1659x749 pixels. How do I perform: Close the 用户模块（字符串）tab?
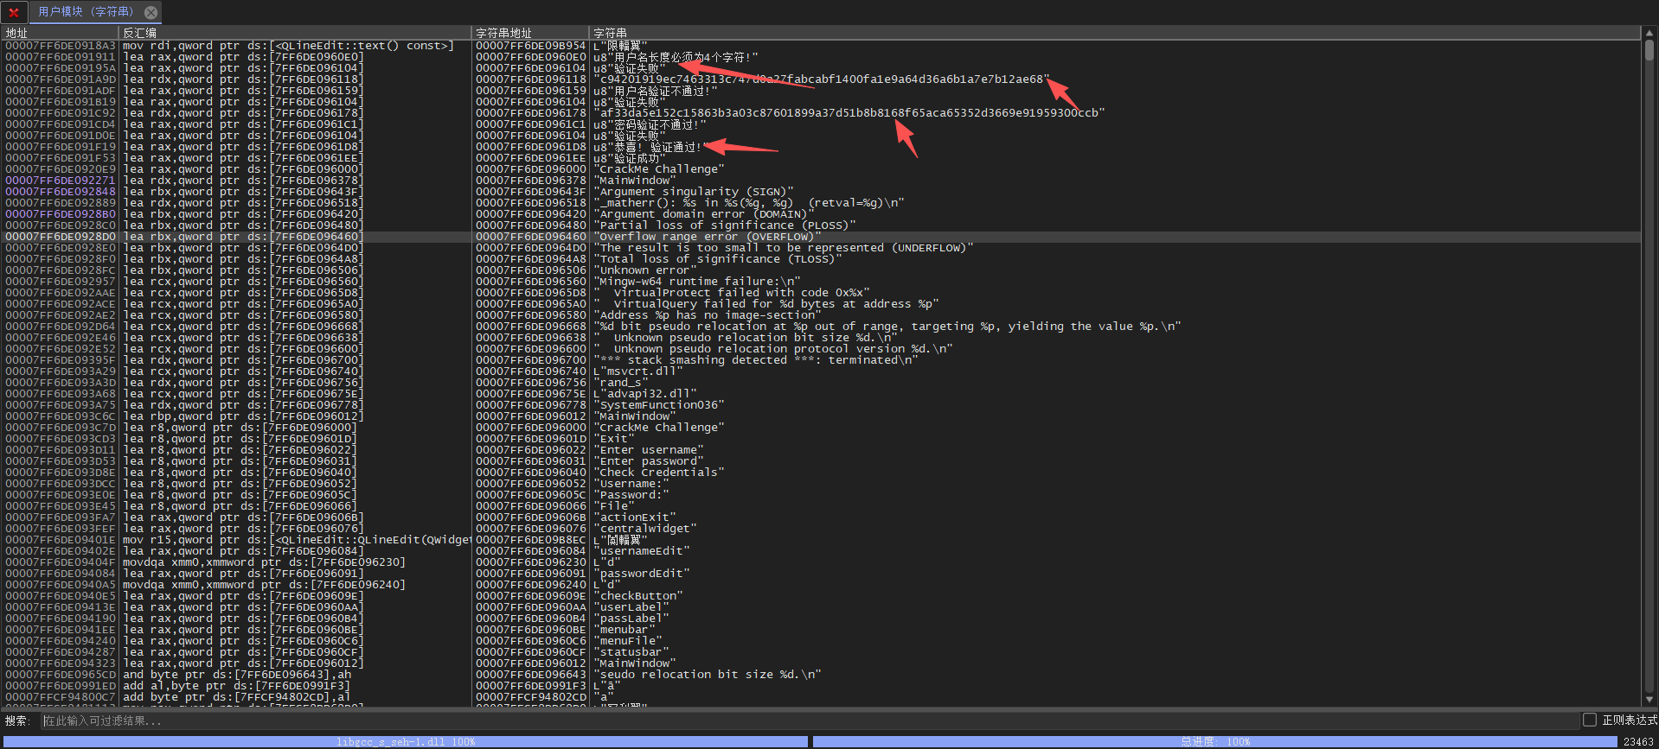(x=151, y=12)
